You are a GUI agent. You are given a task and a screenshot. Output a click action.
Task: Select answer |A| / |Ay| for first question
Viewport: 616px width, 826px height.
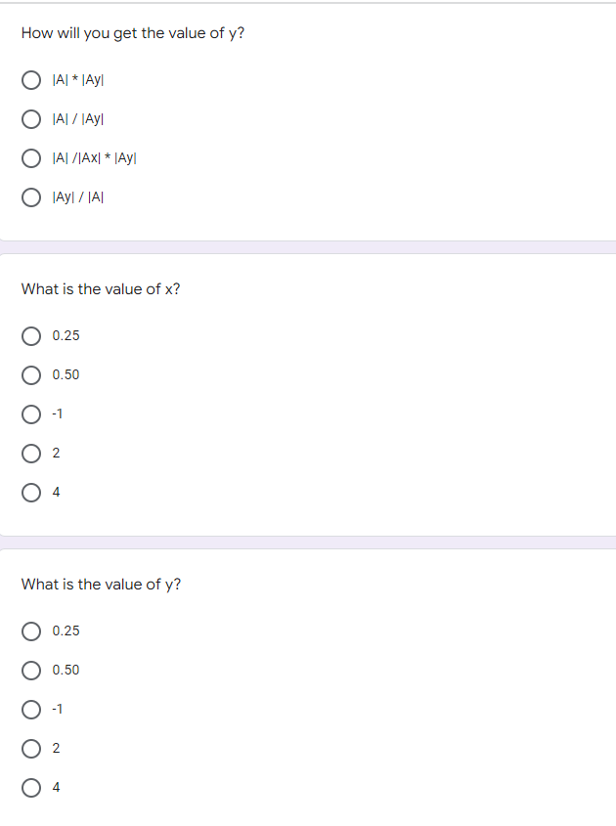(x=31, y=119)
